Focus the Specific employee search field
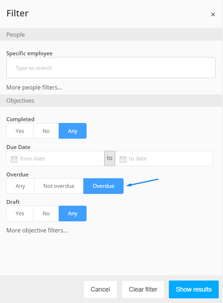The height and width of the screenshot is (303, 223). [111, 68]
